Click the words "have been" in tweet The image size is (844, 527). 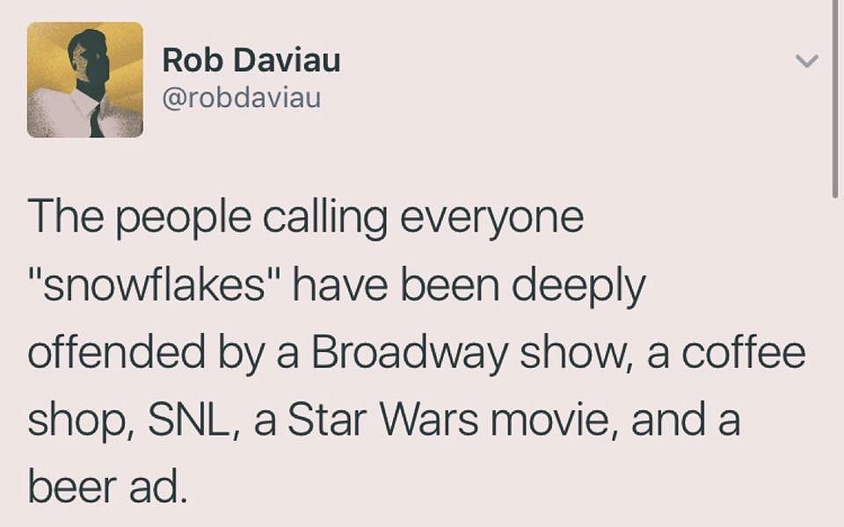point(396,285)
